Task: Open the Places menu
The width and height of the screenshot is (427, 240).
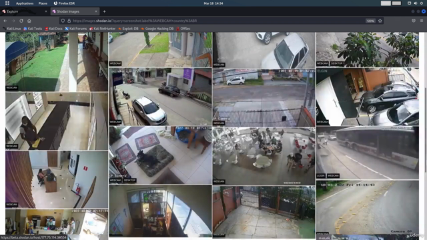Action: (43, 3)
